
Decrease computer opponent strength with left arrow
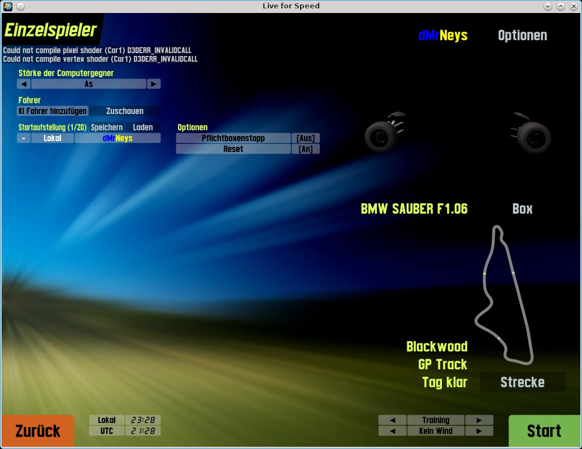[x=24, y=84]
